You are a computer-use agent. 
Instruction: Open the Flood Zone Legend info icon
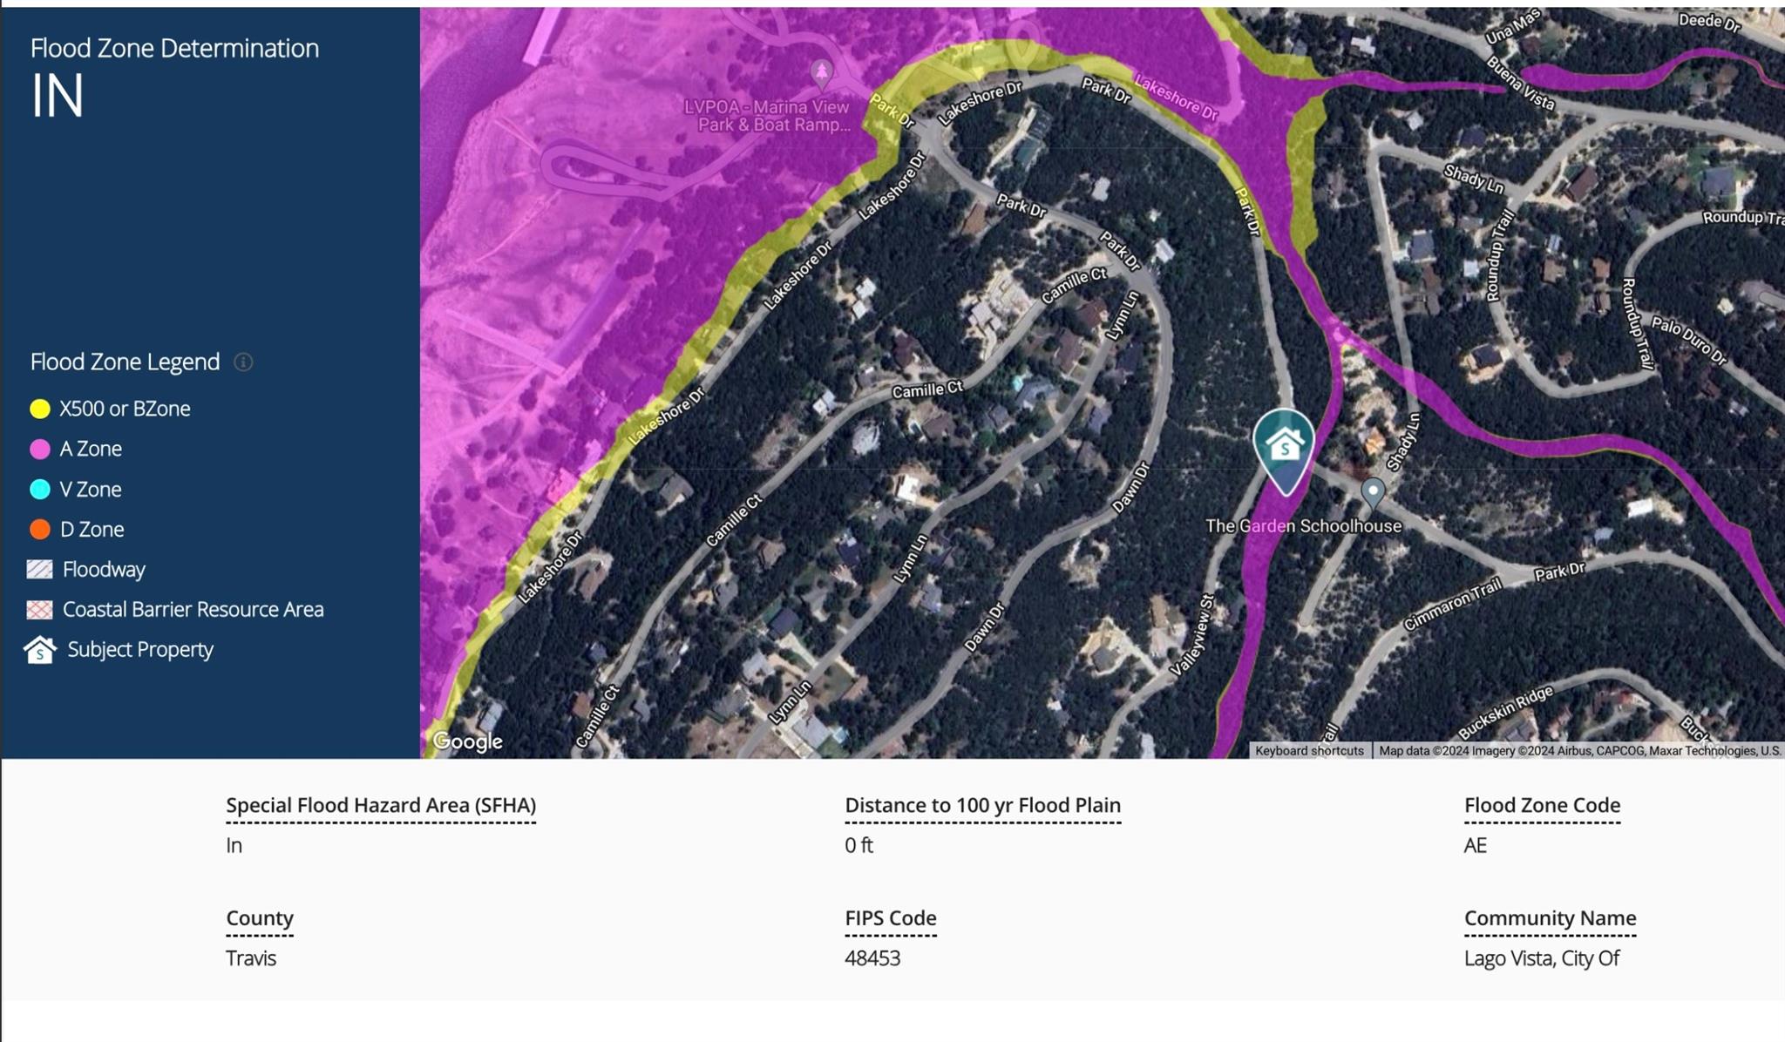(243, 362)
